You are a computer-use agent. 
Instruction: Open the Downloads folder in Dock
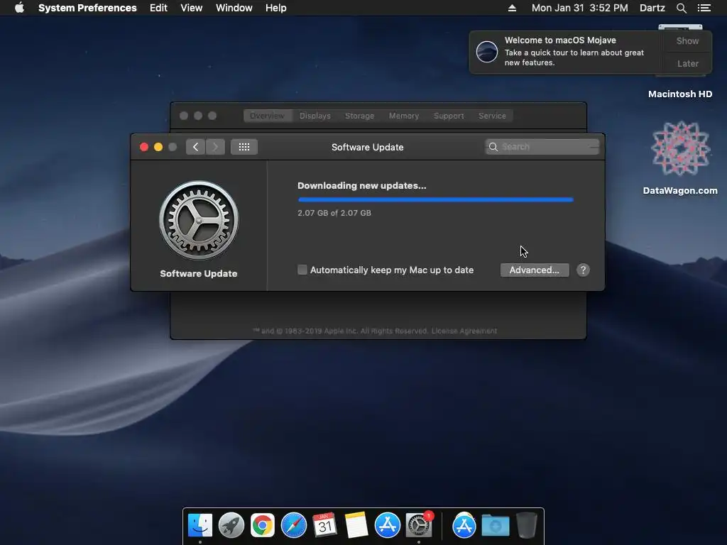495,525
